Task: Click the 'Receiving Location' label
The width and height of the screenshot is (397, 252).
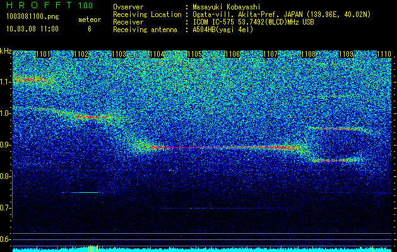Action: tap(147, 14)
